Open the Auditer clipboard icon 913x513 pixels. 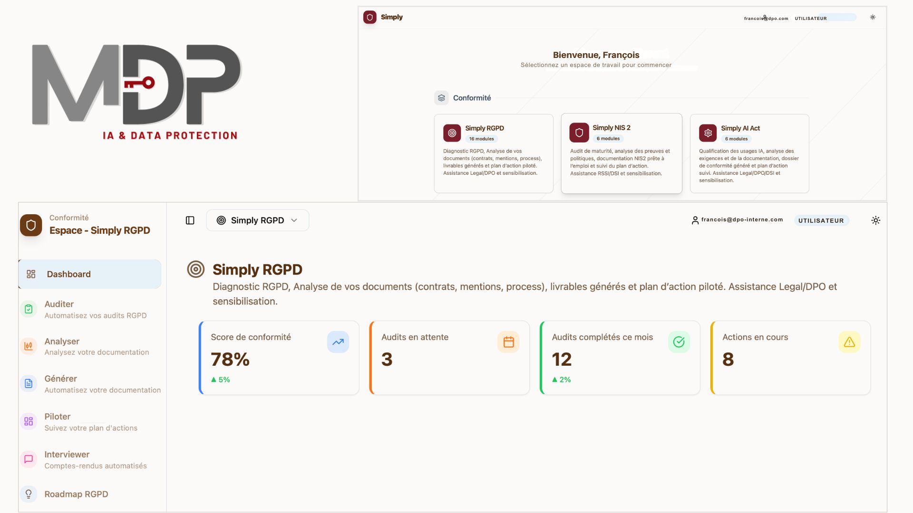coord(29,309)
